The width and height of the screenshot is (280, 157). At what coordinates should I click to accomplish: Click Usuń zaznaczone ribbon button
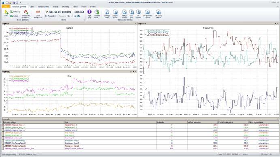[38, 14]
